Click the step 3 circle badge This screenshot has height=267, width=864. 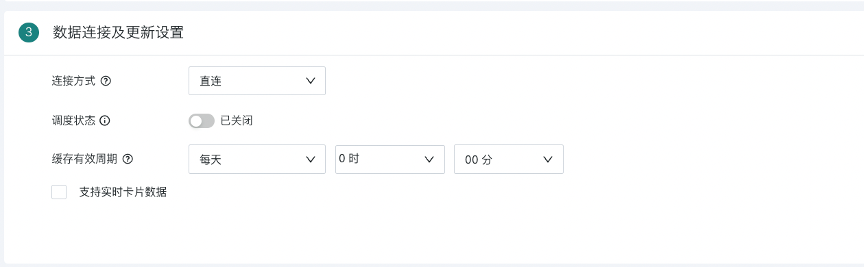tap(29, 32)
